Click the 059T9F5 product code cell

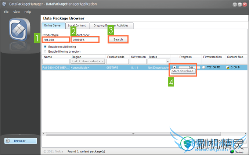(x=112, y=68)
